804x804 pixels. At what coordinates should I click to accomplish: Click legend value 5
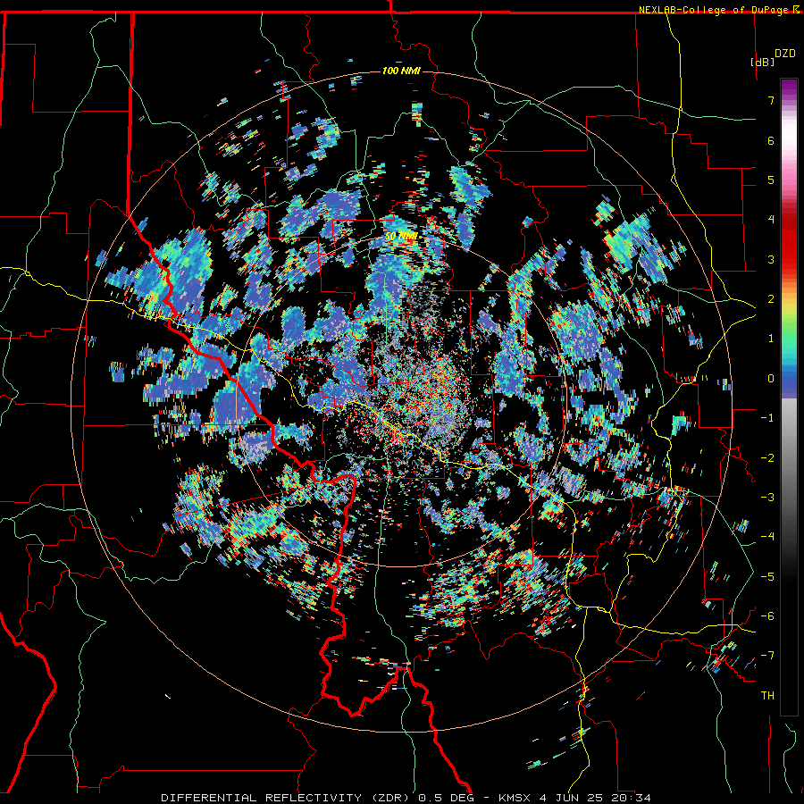[771, 180]
